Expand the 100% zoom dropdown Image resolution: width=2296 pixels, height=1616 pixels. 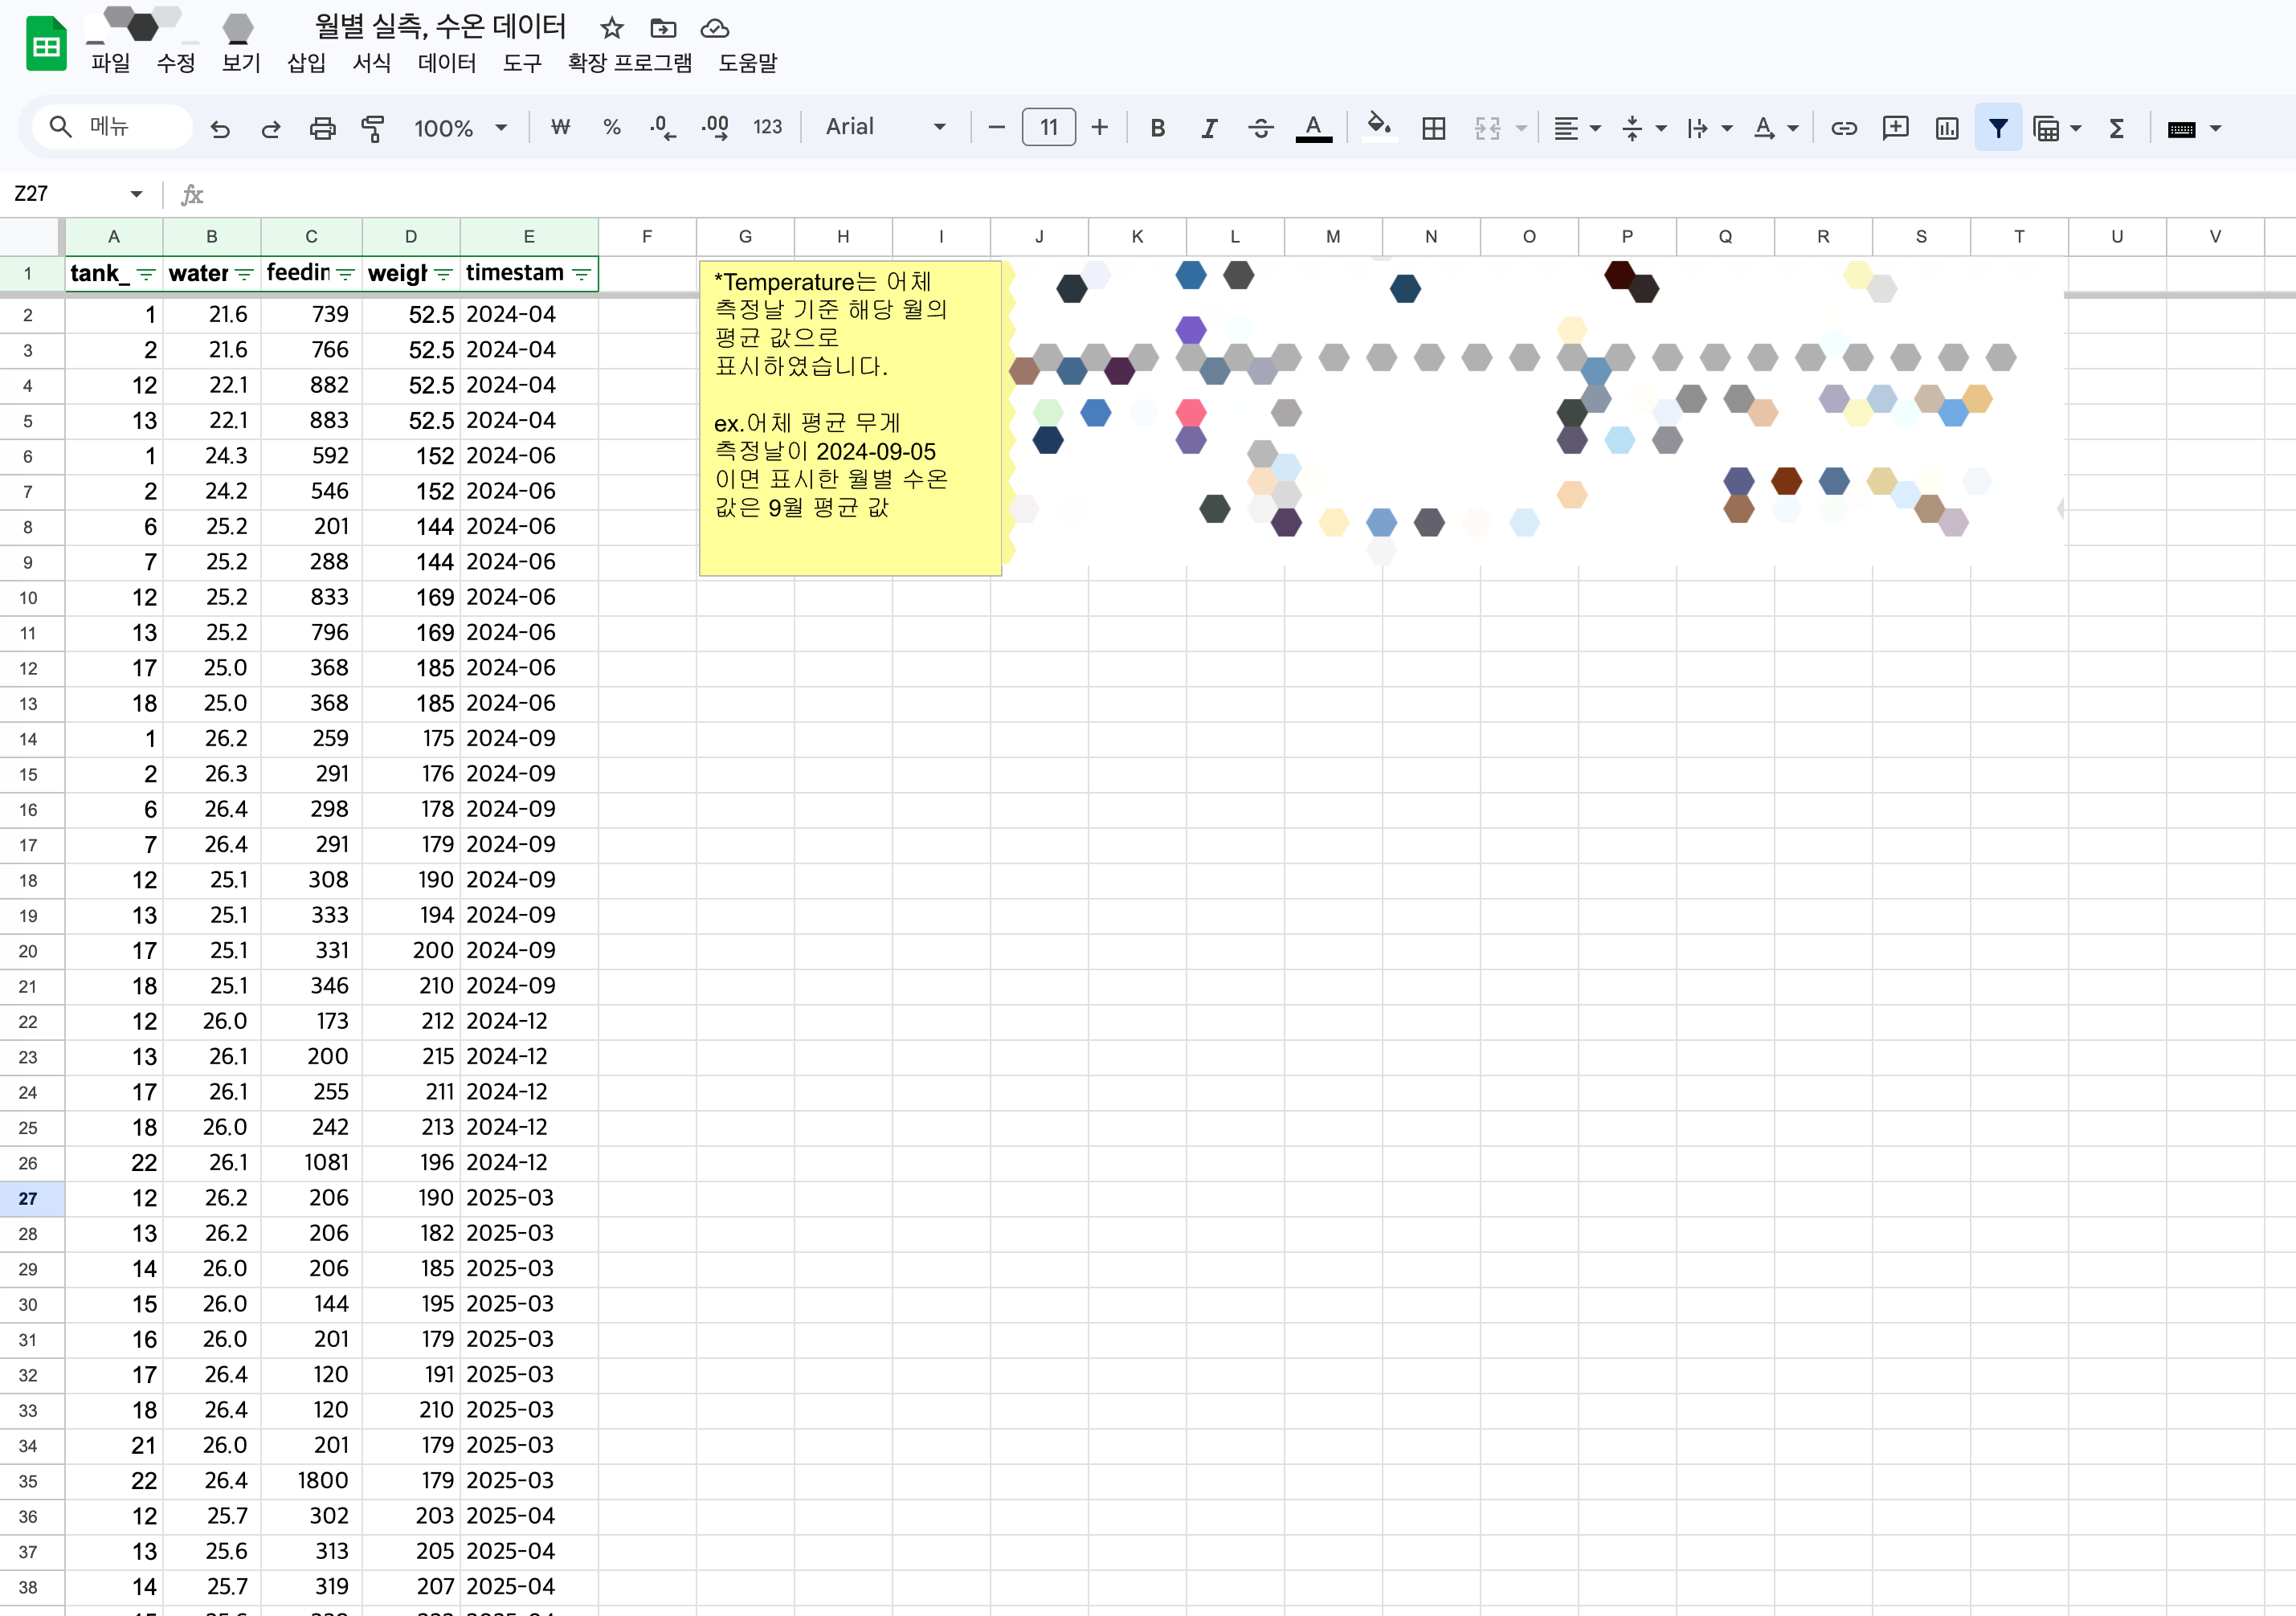(x=460, y=128)
